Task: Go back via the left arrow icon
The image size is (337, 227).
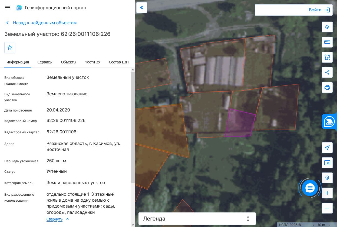Action: 8,23
